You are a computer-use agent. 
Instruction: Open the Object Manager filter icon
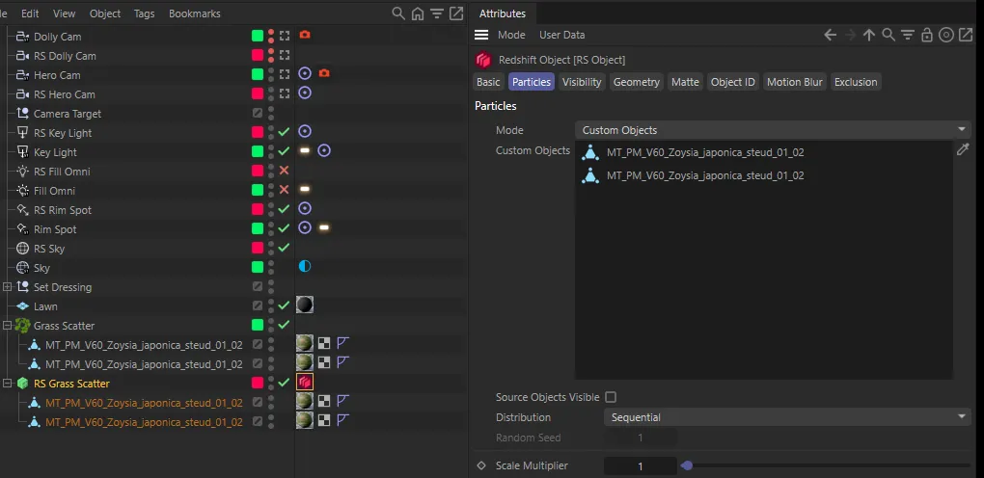pyautogui.click(x=437, y=13)
